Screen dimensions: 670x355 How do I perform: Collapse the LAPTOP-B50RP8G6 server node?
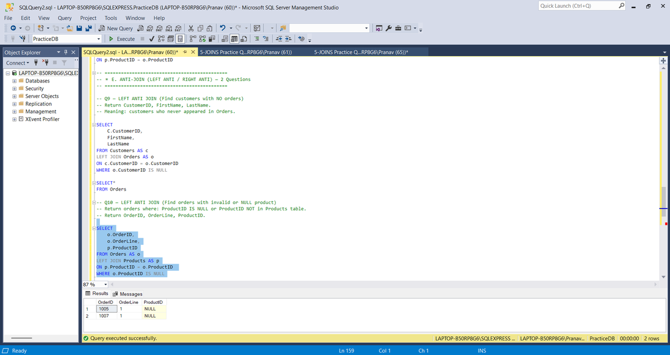coord(7,73)
